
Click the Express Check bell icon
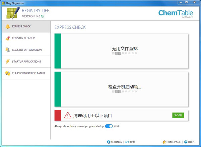[x=7, y=27]
